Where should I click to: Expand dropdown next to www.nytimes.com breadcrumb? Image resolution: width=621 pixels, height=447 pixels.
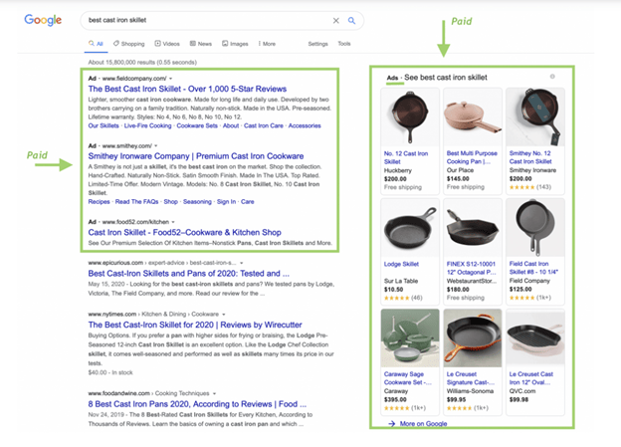point(224,315)
